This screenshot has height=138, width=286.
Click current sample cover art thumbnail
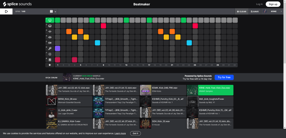point(67,77)
